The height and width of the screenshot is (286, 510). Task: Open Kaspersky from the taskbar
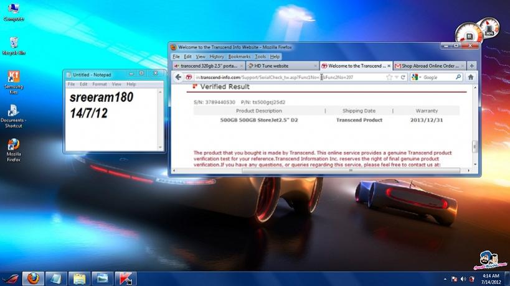click(x=126, y=279)
